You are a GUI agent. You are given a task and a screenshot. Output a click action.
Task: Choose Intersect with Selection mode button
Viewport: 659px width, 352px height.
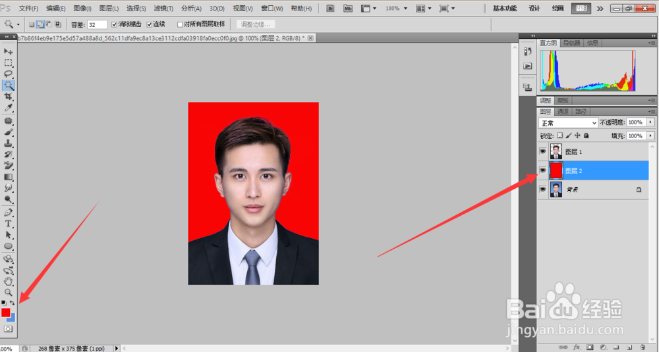[57, 25]
